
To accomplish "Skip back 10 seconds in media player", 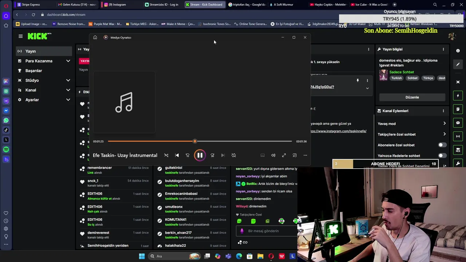I will [x=187, y=155].
